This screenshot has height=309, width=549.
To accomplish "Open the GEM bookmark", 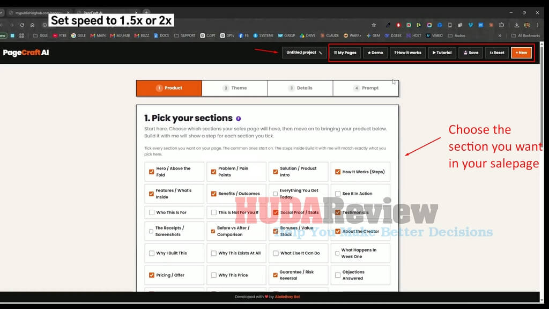I will pyautogui.click(x=373, y=36).
